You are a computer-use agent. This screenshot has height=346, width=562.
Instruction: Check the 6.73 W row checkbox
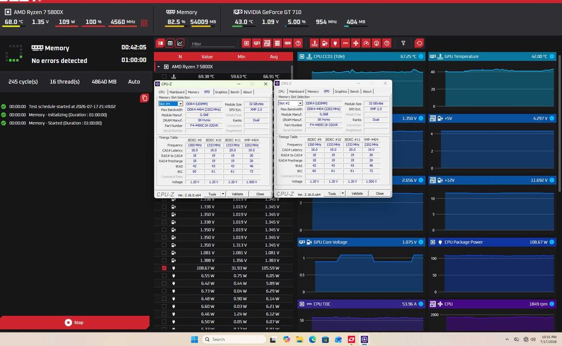[x=164, y=291]
